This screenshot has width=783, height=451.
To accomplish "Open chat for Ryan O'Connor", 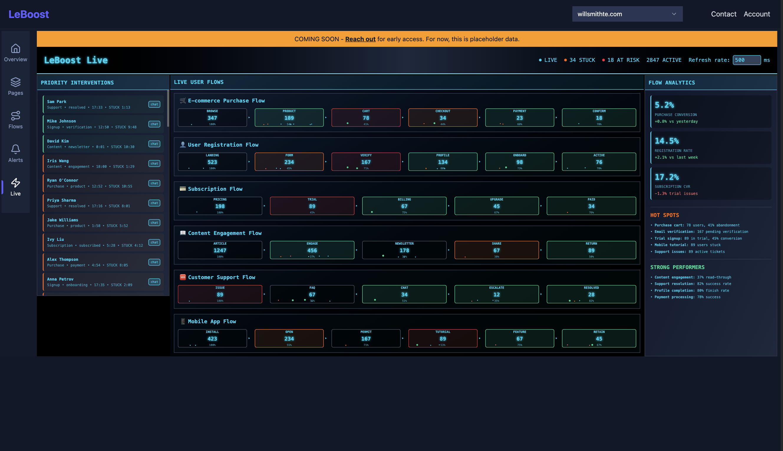I will coord(154,183).
